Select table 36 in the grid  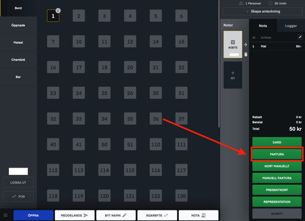pos(156,119)
